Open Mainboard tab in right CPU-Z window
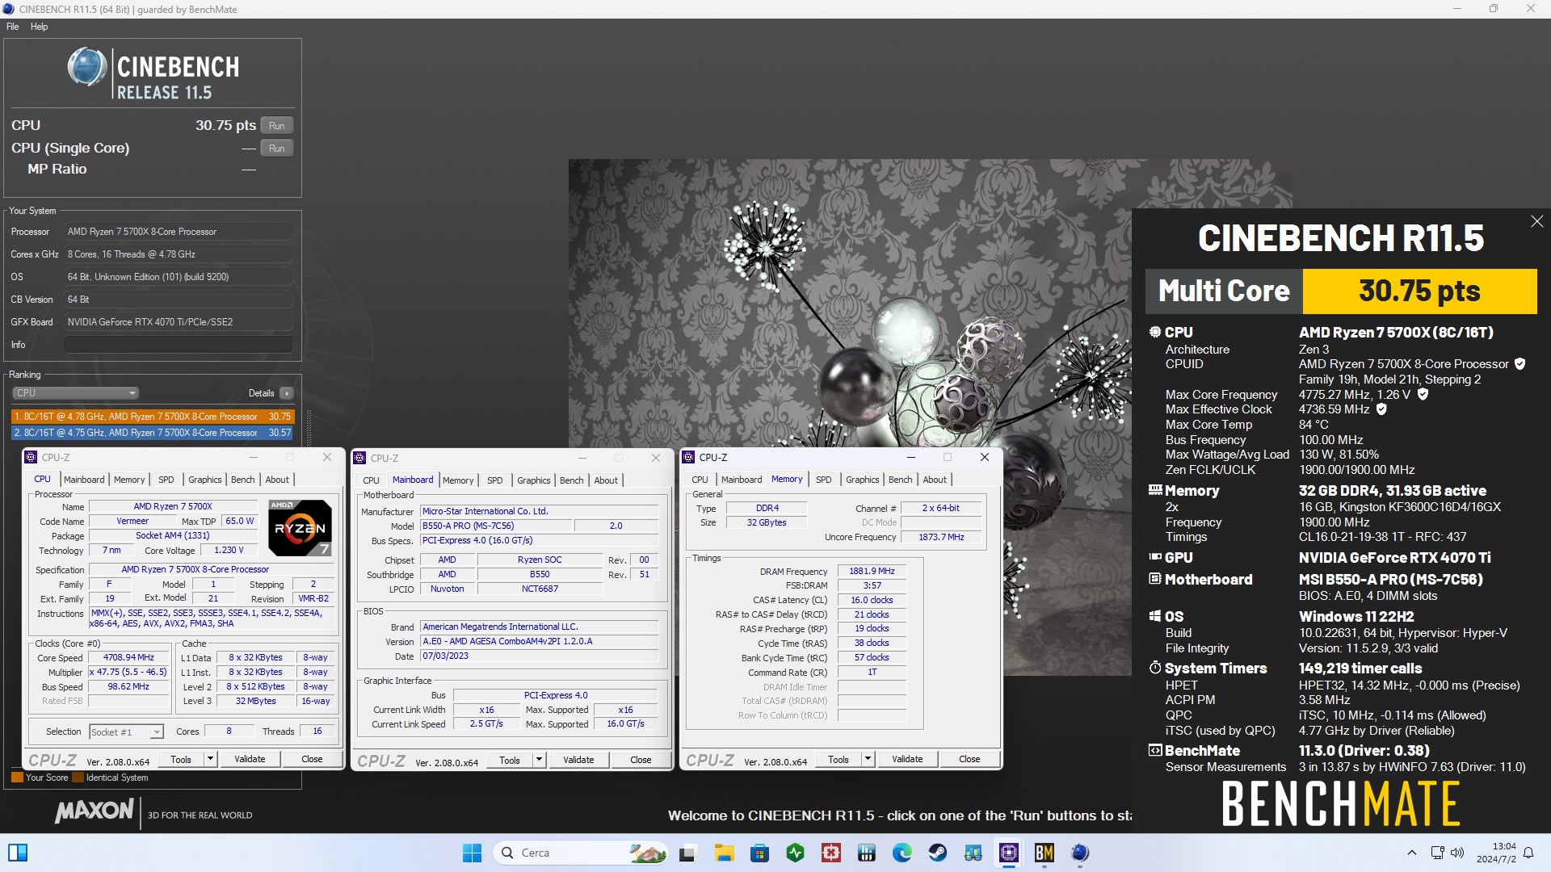Screen dimensions: 1551x872 tap(742, 480)
